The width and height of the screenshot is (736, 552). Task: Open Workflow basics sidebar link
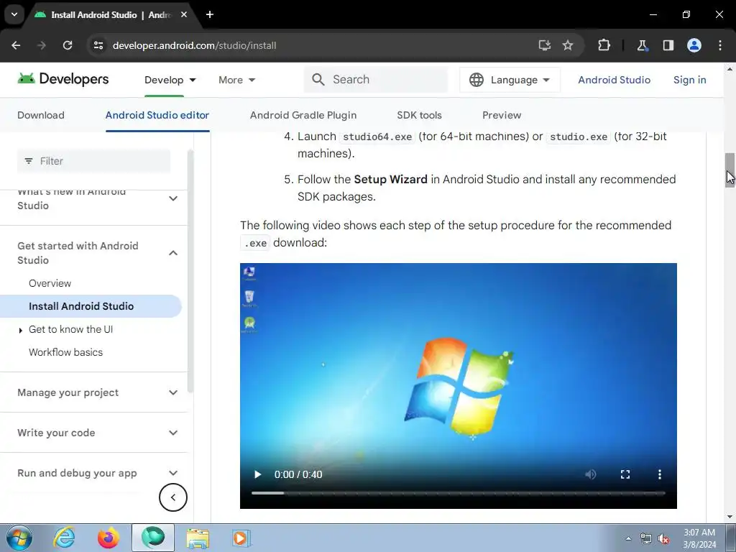click(65, 352)
